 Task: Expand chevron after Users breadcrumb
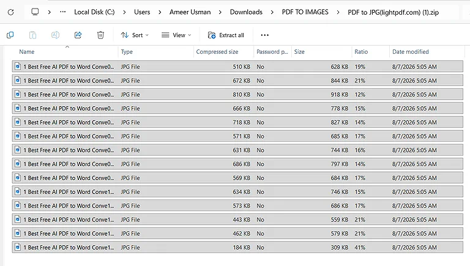click(160, 12)
